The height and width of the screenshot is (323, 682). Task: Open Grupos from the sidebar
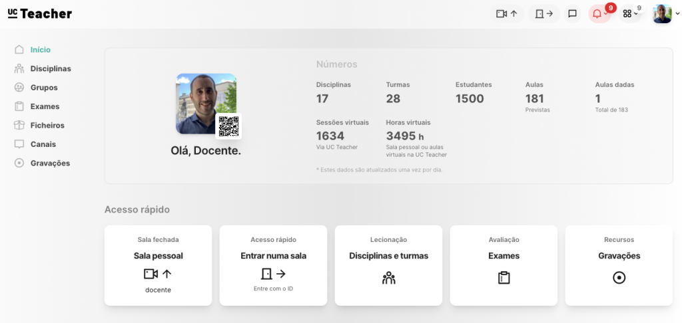(x=44, y=87)
